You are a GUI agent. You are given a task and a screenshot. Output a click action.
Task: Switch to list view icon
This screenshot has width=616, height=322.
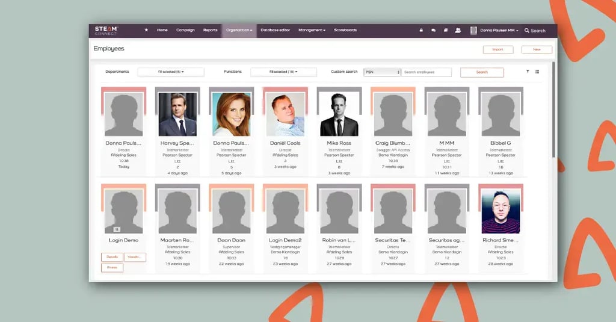537,72
